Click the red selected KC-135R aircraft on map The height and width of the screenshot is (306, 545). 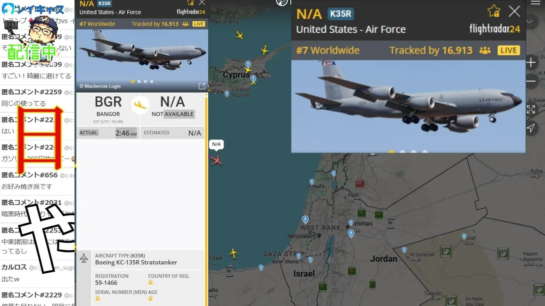[x=216, y=160]
